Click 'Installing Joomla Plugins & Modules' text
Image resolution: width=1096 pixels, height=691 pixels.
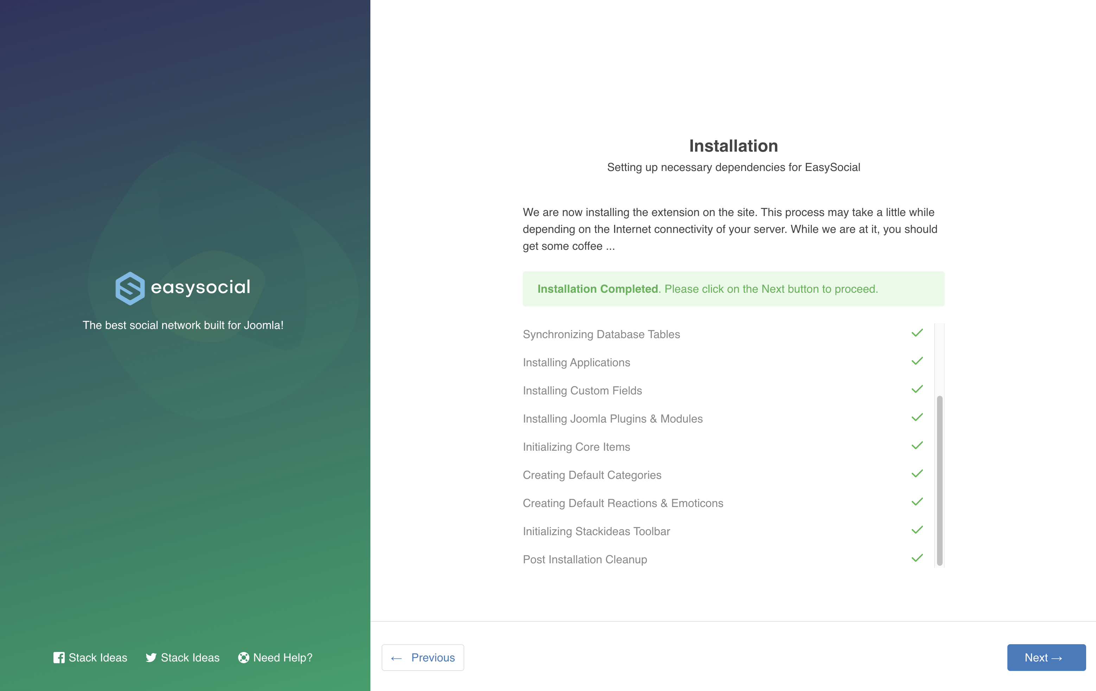coord(613,419)
